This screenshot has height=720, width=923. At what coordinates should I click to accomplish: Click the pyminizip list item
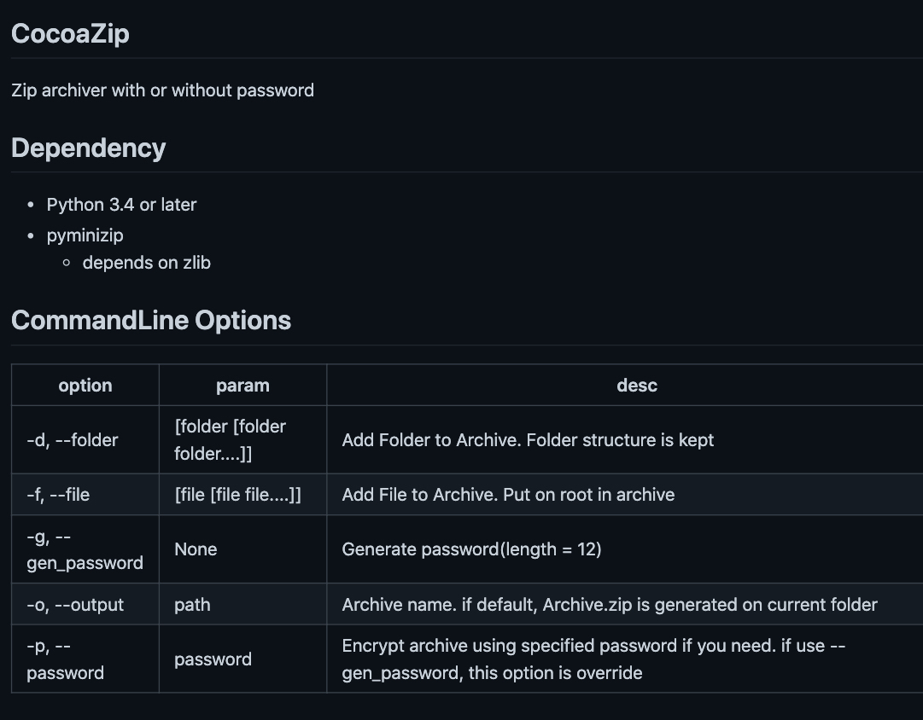pyautogui.click(x=85, y=235)
